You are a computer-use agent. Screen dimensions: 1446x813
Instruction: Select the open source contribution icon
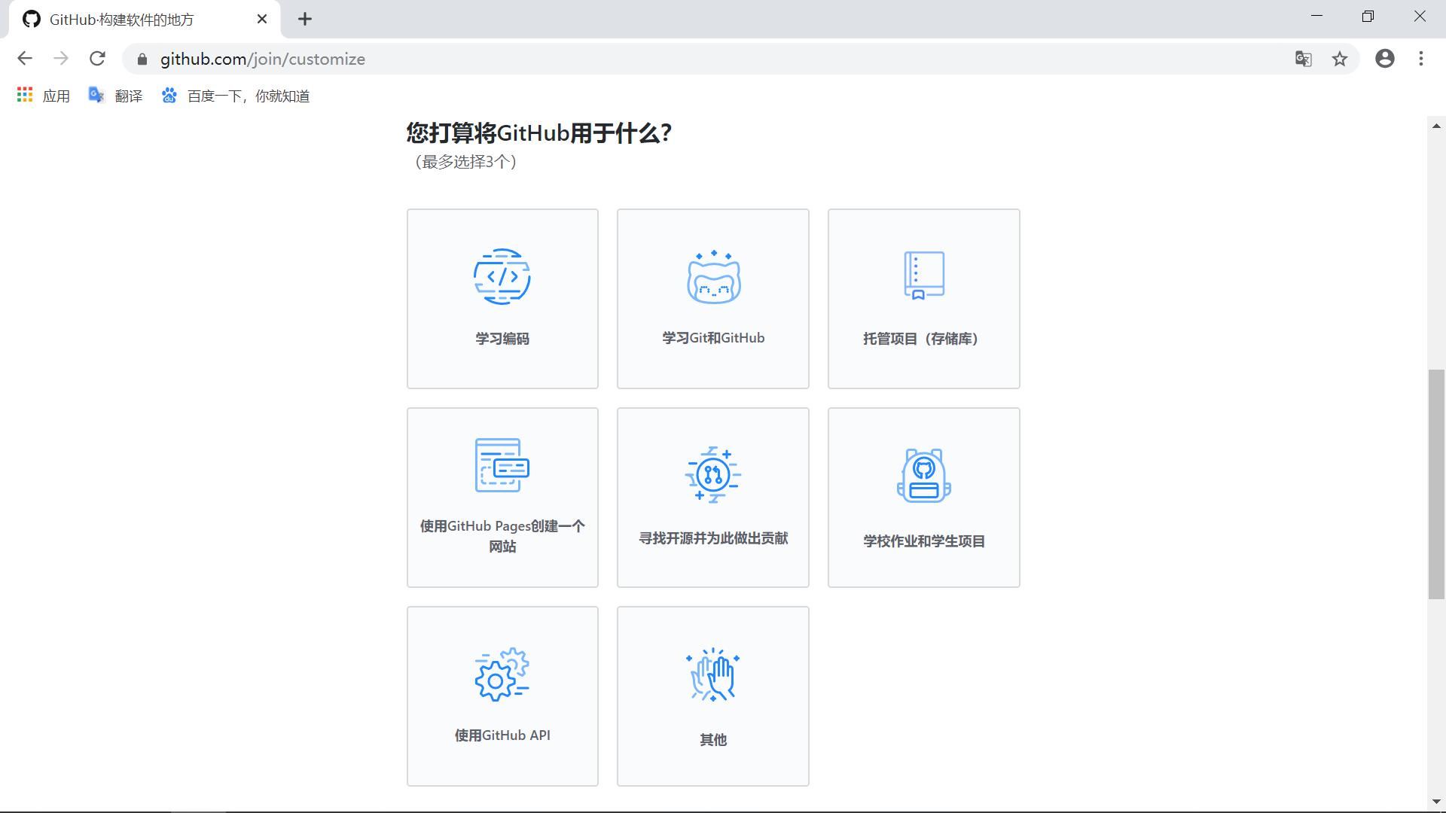[x=713, y=474]
